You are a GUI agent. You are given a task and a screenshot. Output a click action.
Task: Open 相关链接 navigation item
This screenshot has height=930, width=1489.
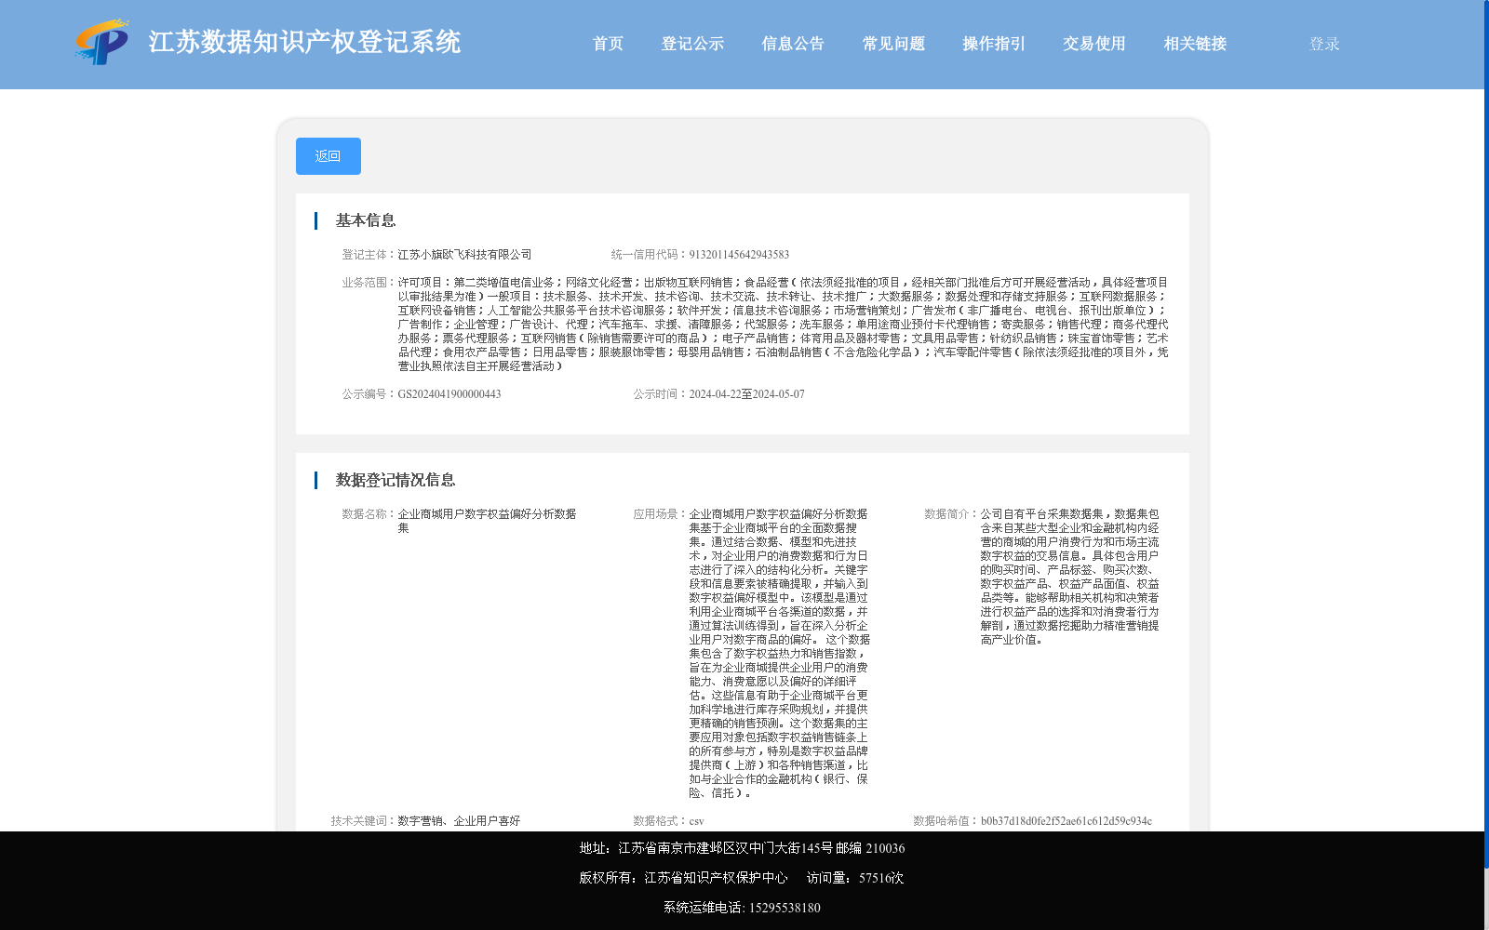pyautogui.click(x=1195, y=44)
